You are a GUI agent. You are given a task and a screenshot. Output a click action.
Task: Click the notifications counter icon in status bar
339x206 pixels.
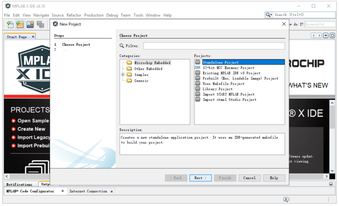(286, 200)
